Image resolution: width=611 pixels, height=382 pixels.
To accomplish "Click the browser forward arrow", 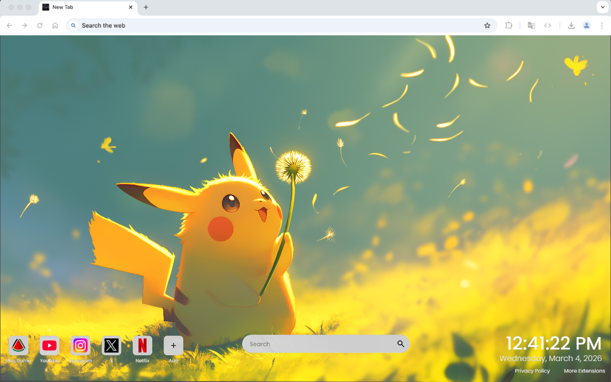I will click(24, 25).
